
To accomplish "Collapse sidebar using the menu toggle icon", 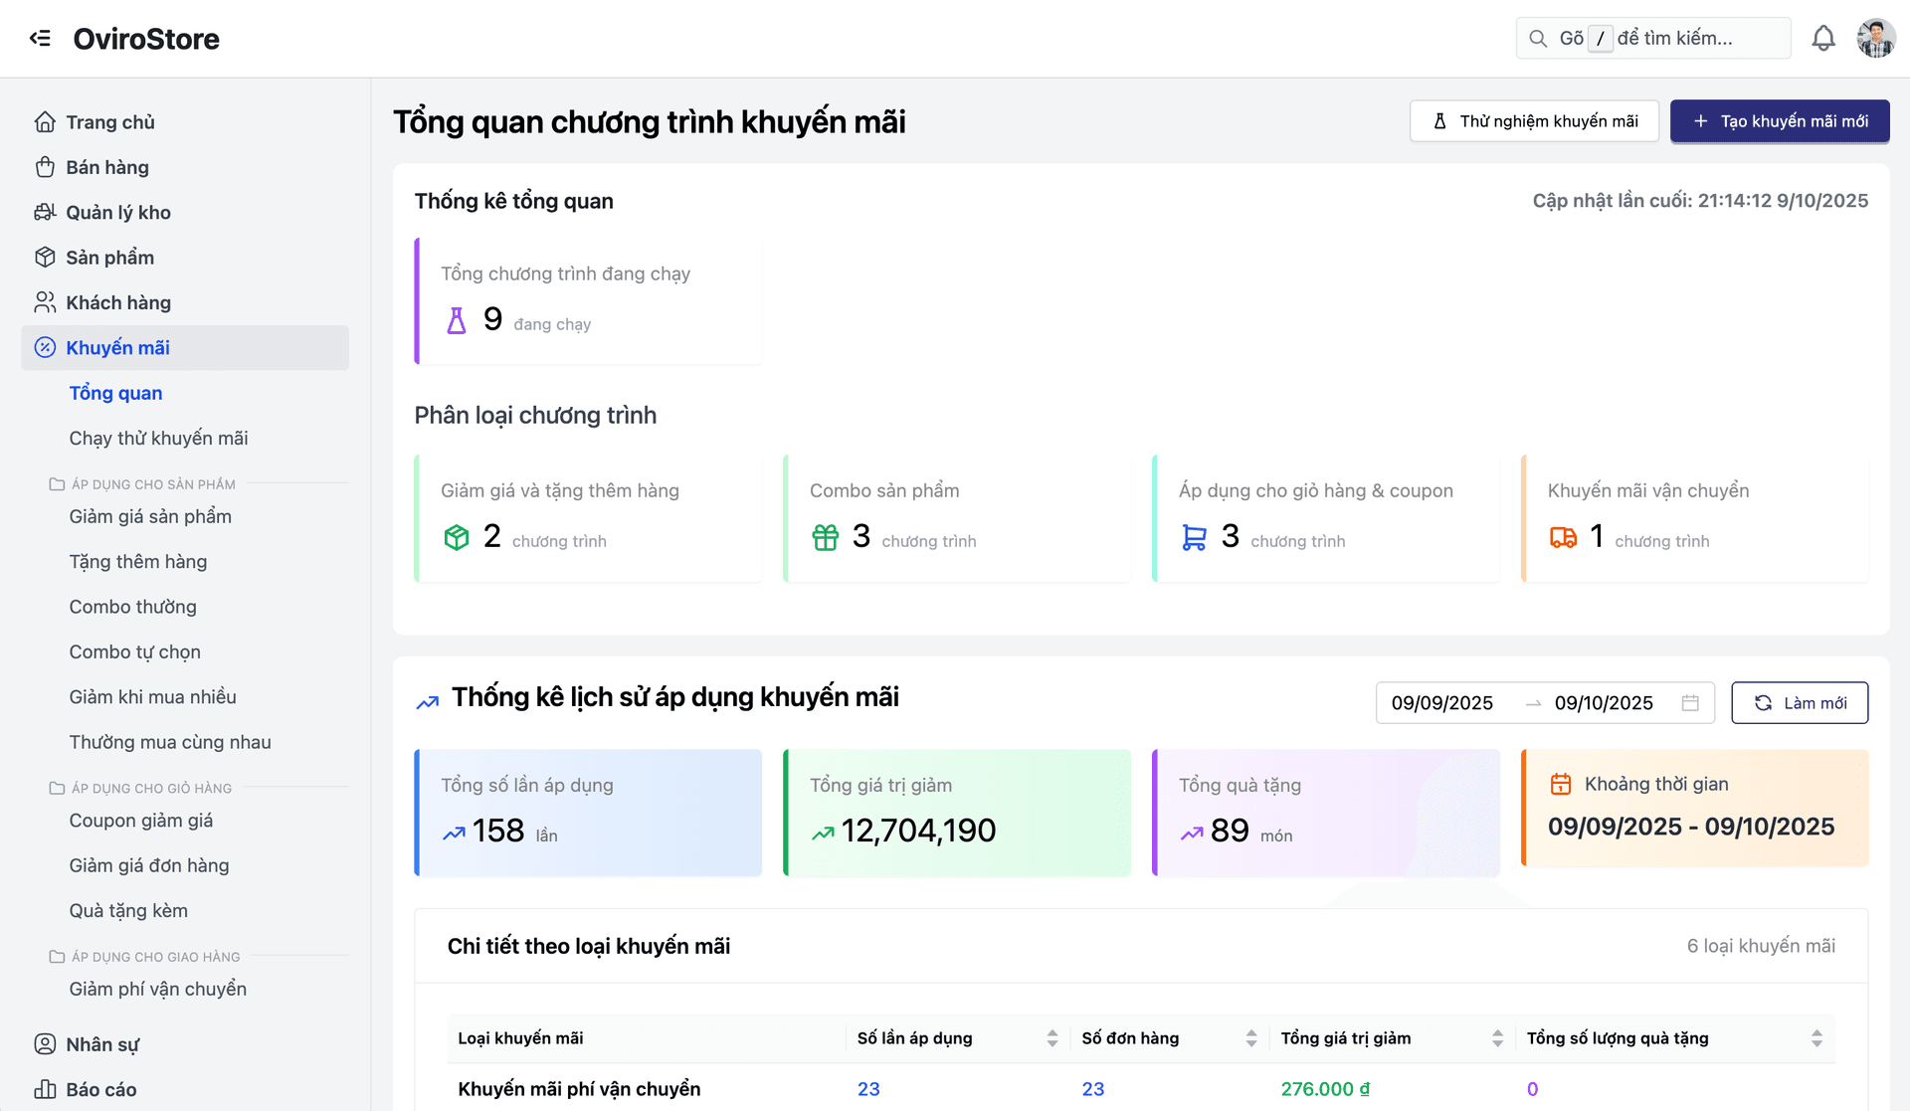I will [x=40, y=39].
